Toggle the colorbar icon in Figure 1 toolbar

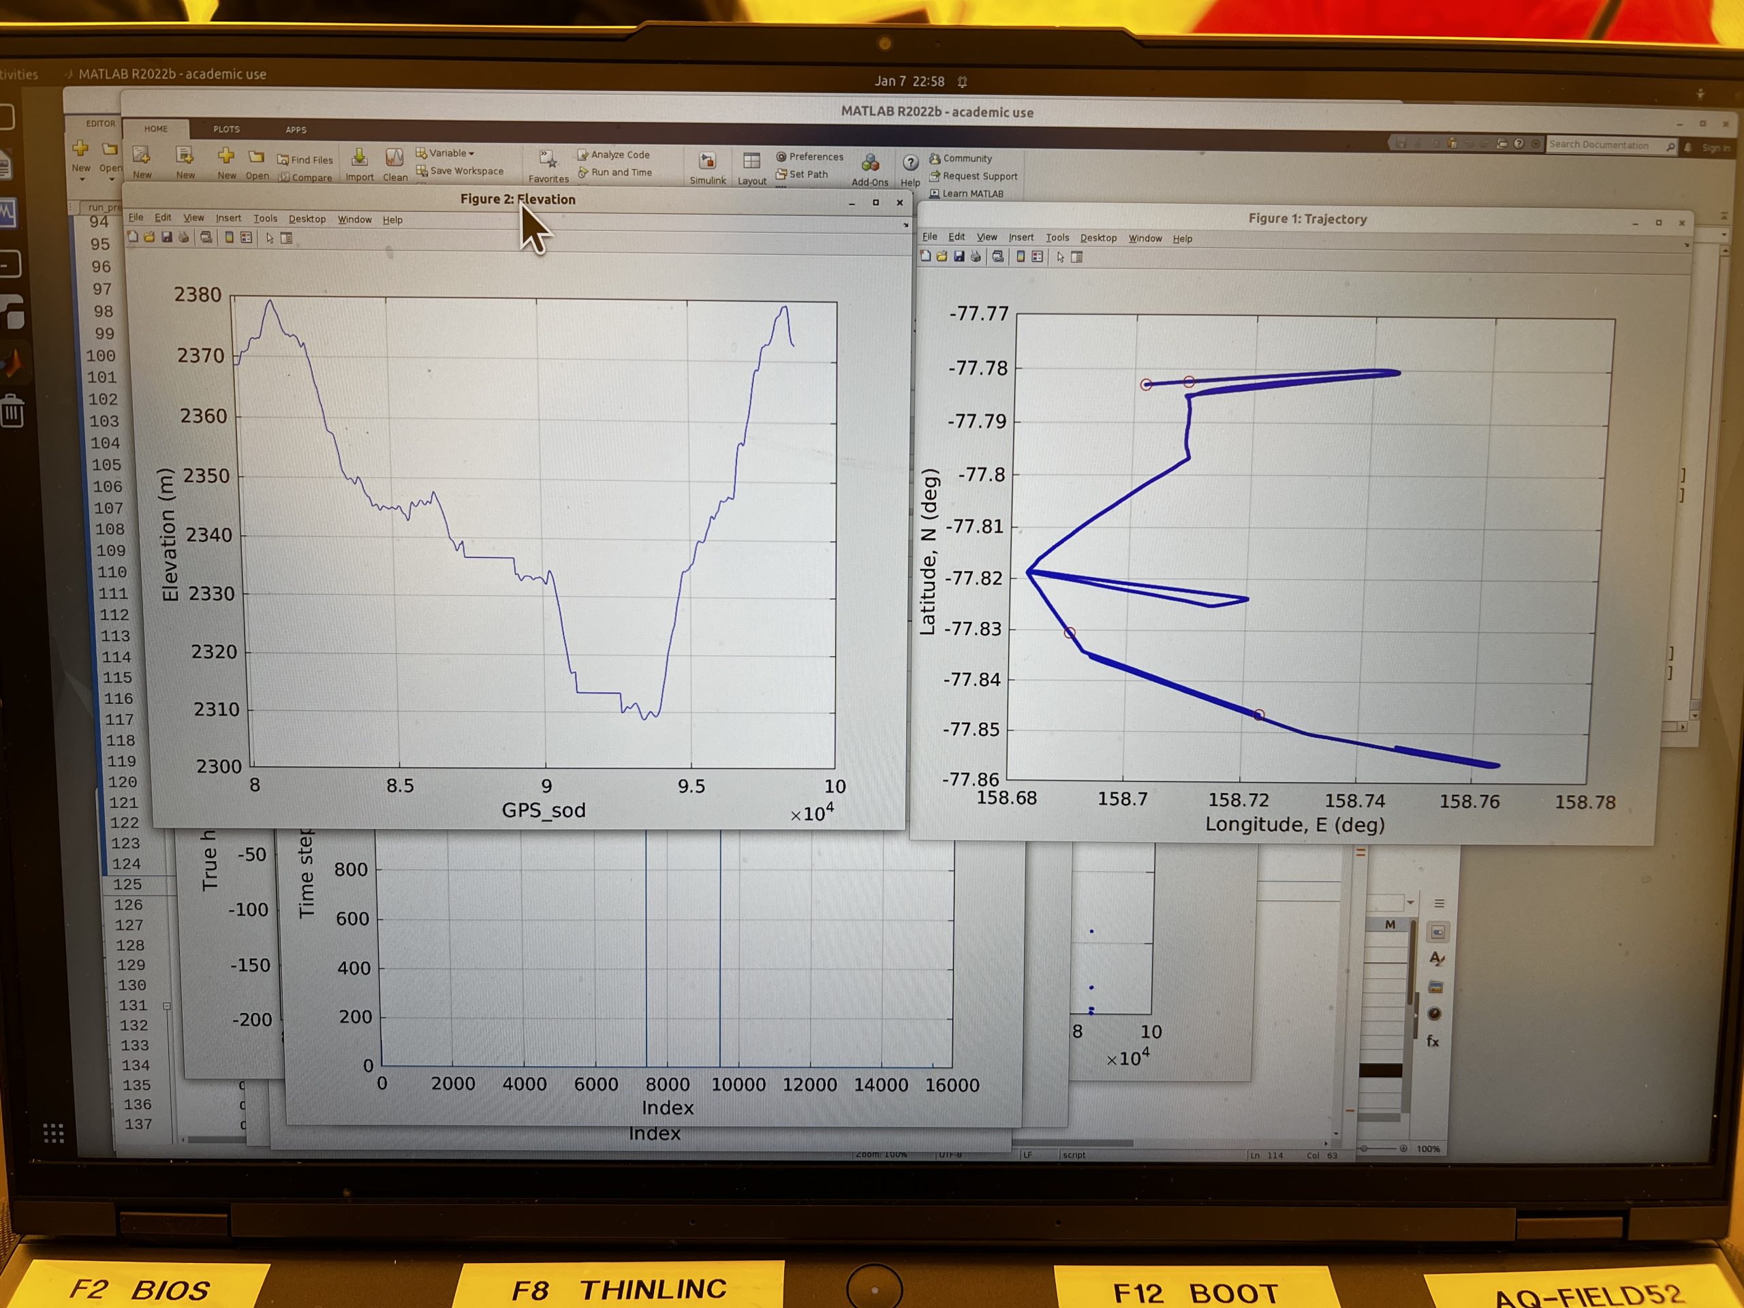1021,258
